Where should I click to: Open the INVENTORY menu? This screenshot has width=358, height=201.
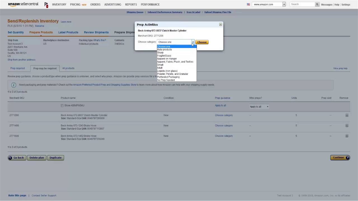(59, 4)
